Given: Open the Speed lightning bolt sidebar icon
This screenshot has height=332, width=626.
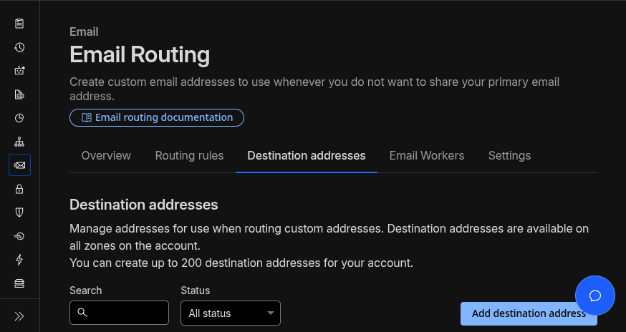Looking at the screenshot, I should point(19,259).
